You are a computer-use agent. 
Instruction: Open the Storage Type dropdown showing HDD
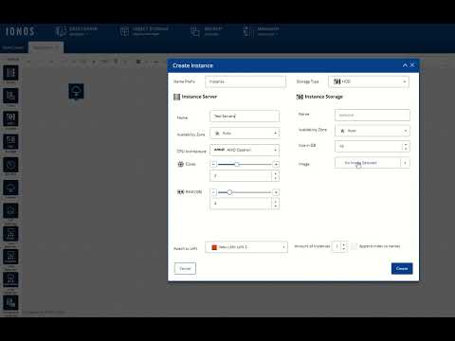pos(369,81)
